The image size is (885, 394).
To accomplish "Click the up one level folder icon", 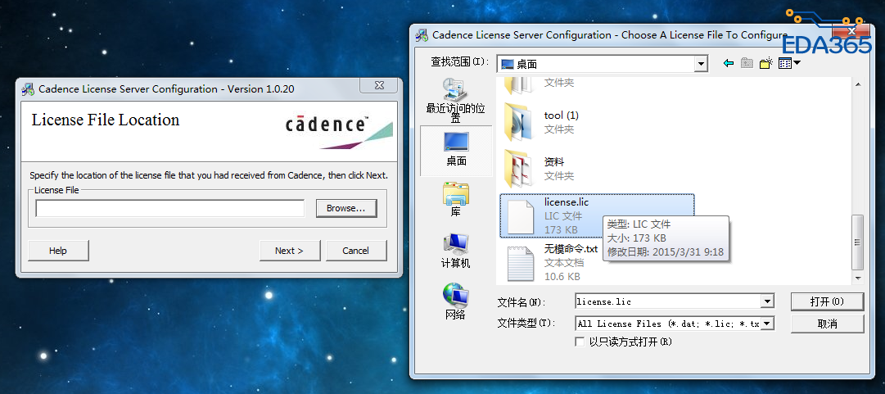I will tap(747, 63).
